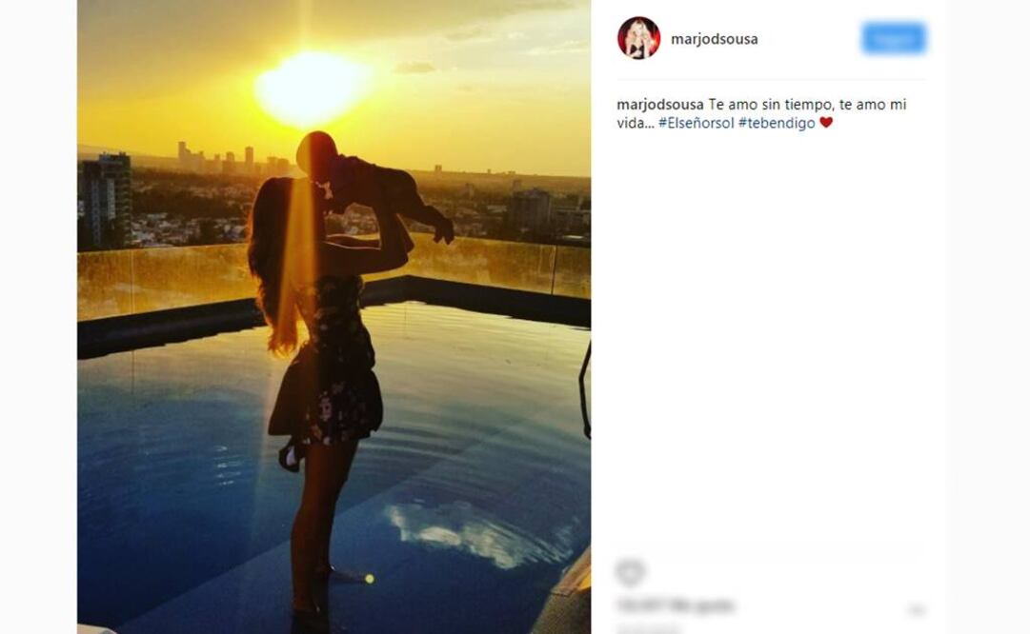
Task: Open the #Elseñorsol hashtag
Action: click(x=697, y=123)
